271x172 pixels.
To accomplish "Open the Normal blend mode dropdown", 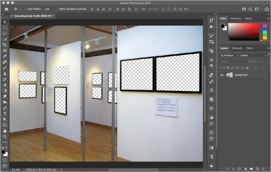I will [x=234, y=62].
